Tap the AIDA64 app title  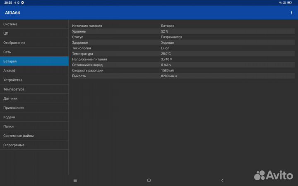coord(12,13)
